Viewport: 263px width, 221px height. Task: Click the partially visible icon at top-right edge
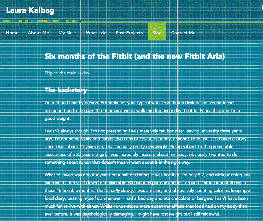pyautogui.click(x=262, y=8)
